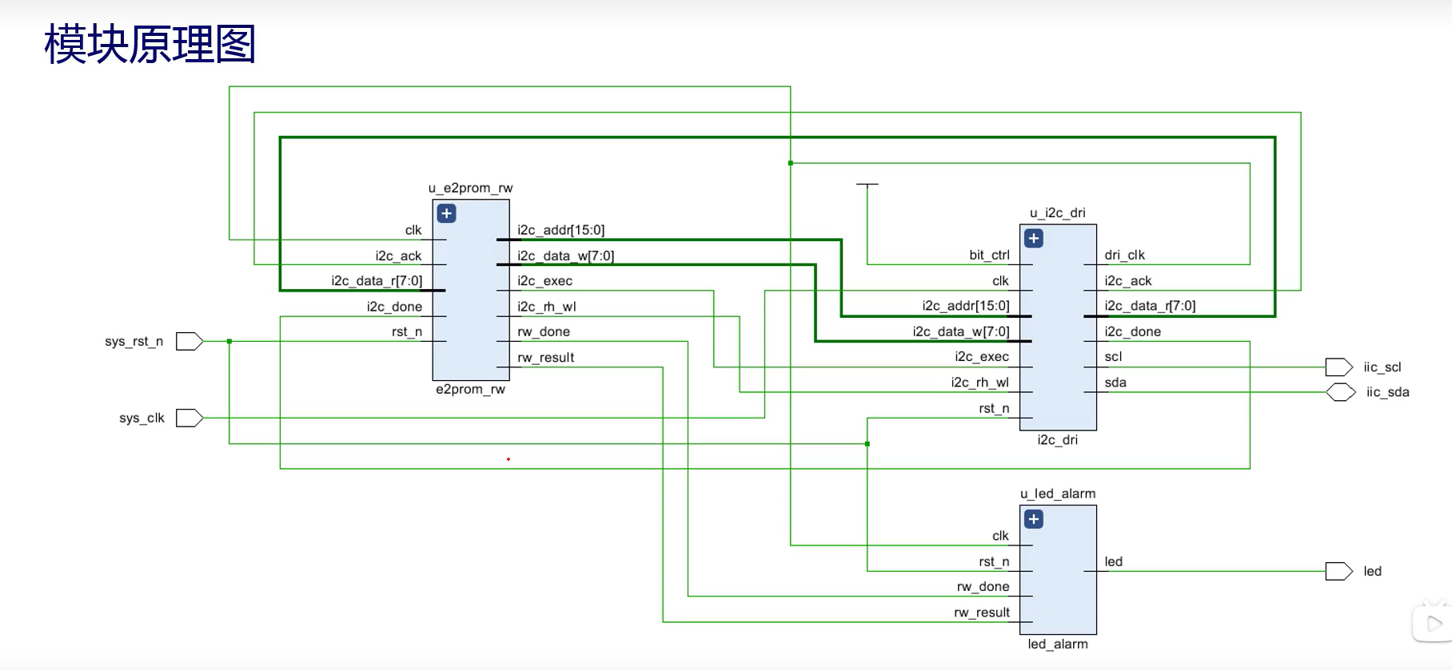The width and height of the screenshot is (1452, 670).
Task: Click the sda pin of u_i2c_dri
Action: pos(1115,383)
